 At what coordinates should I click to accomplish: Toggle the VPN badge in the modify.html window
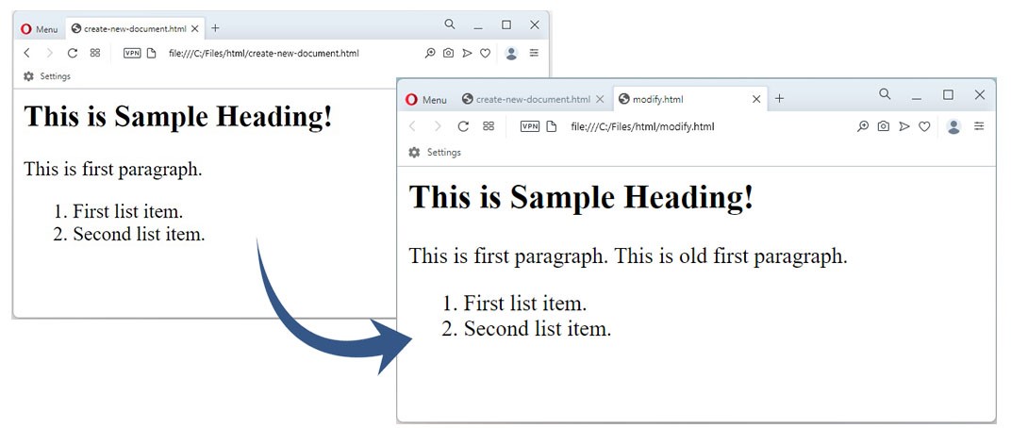pyautogui.click(x=530, y=126)
